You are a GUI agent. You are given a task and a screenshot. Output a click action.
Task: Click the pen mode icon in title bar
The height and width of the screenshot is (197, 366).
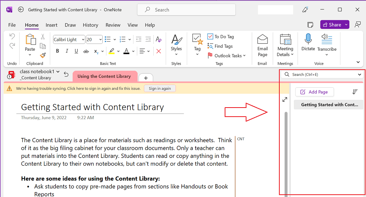click(305, 9)
